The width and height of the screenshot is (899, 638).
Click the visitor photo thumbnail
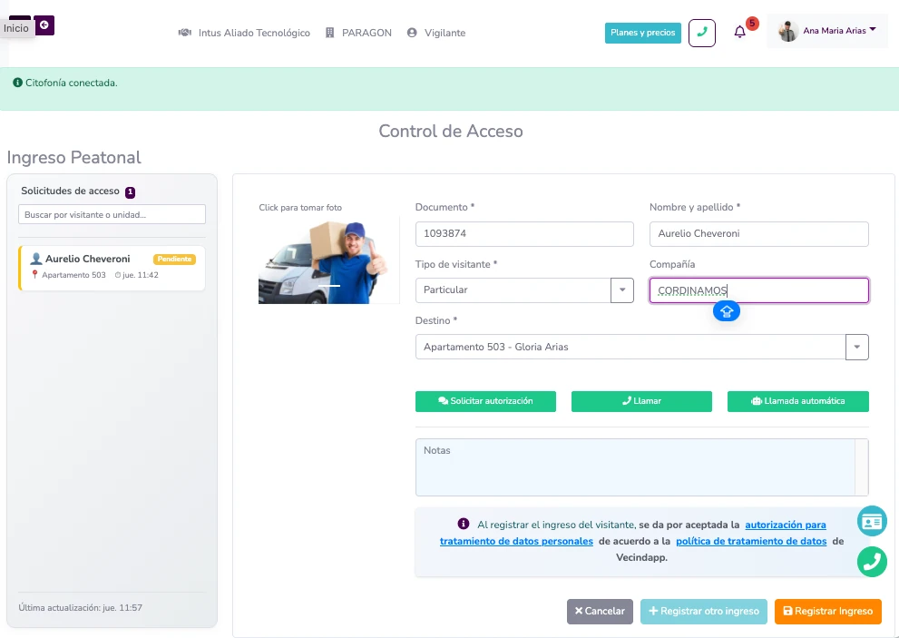click(x=328, y=260)
